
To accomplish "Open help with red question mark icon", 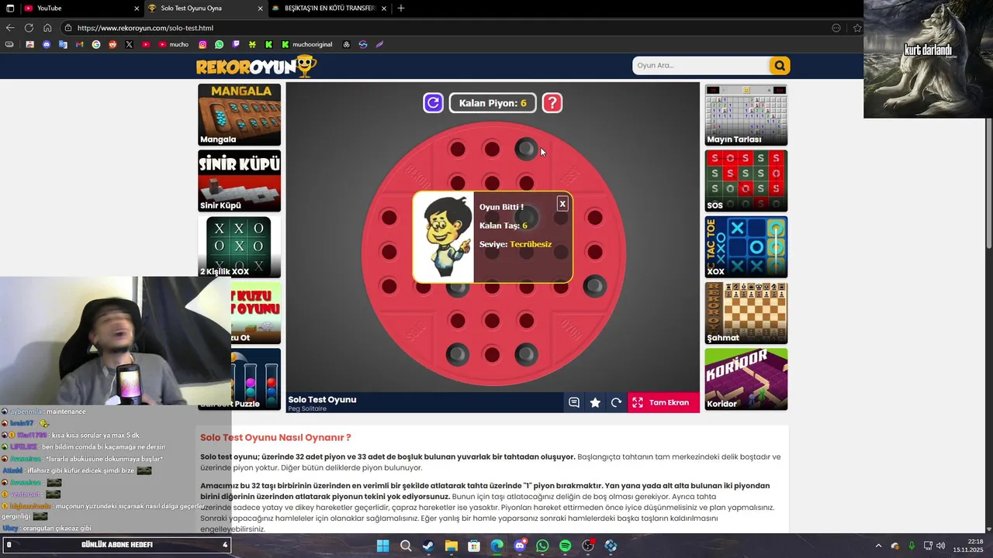I will coord(552,103).
